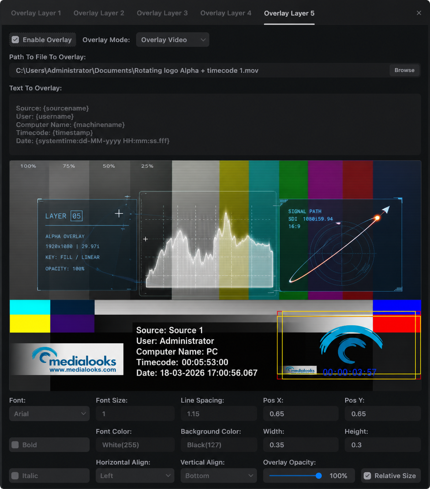This screenshot has height=489, width=430.
Task: Click the Pos X value field
Action: (x=301, y=414)
